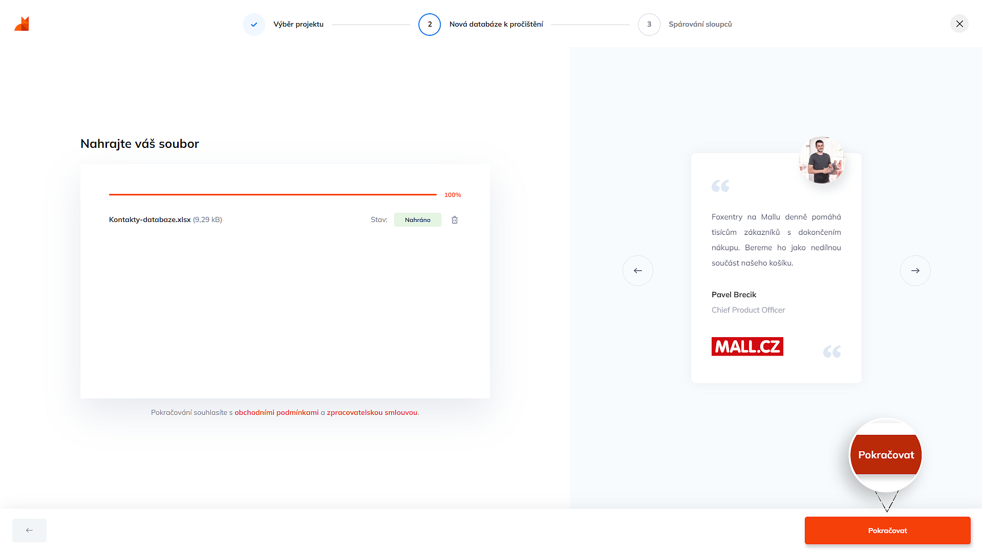983x552 pixels.
Task: Select Nová databáze k pročištění step
Action: click(x=496, y=25)
